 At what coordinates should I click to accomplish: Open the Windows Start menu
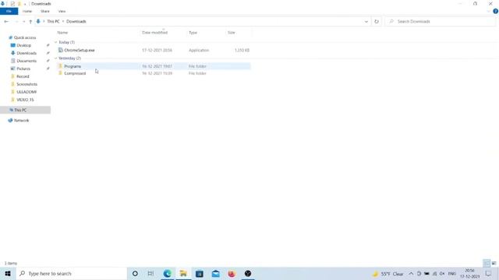coord(8,273)
